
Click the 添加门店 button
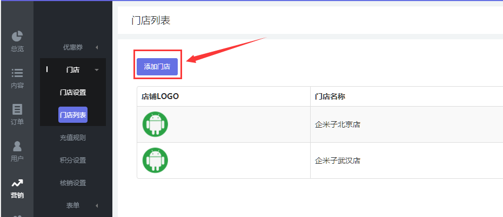[157, 67]
